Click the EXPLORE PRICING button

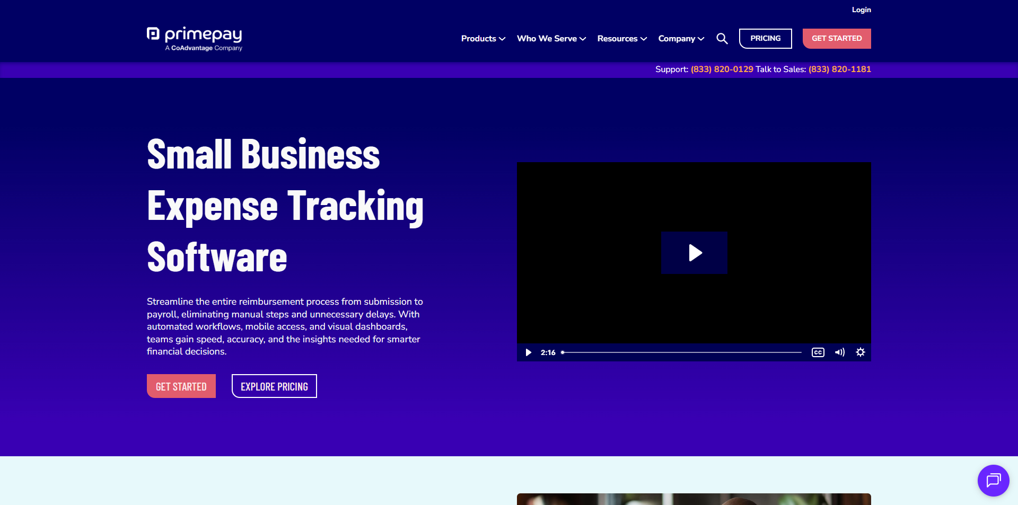(x=274, y=386)
